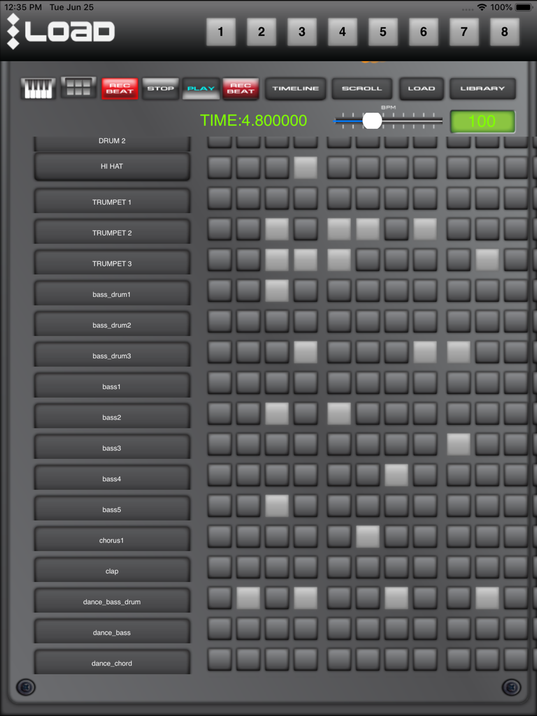Select the chorus1 track
537x716 pixels.
(x=112, y=540)
